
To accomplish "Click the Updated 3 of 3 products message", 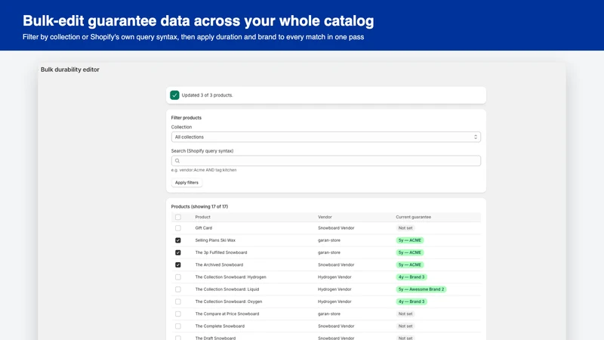I will (x=207, y=95).
